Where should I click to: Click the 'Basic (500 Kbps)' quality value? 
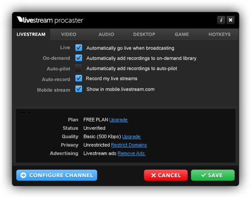[102, 136]
